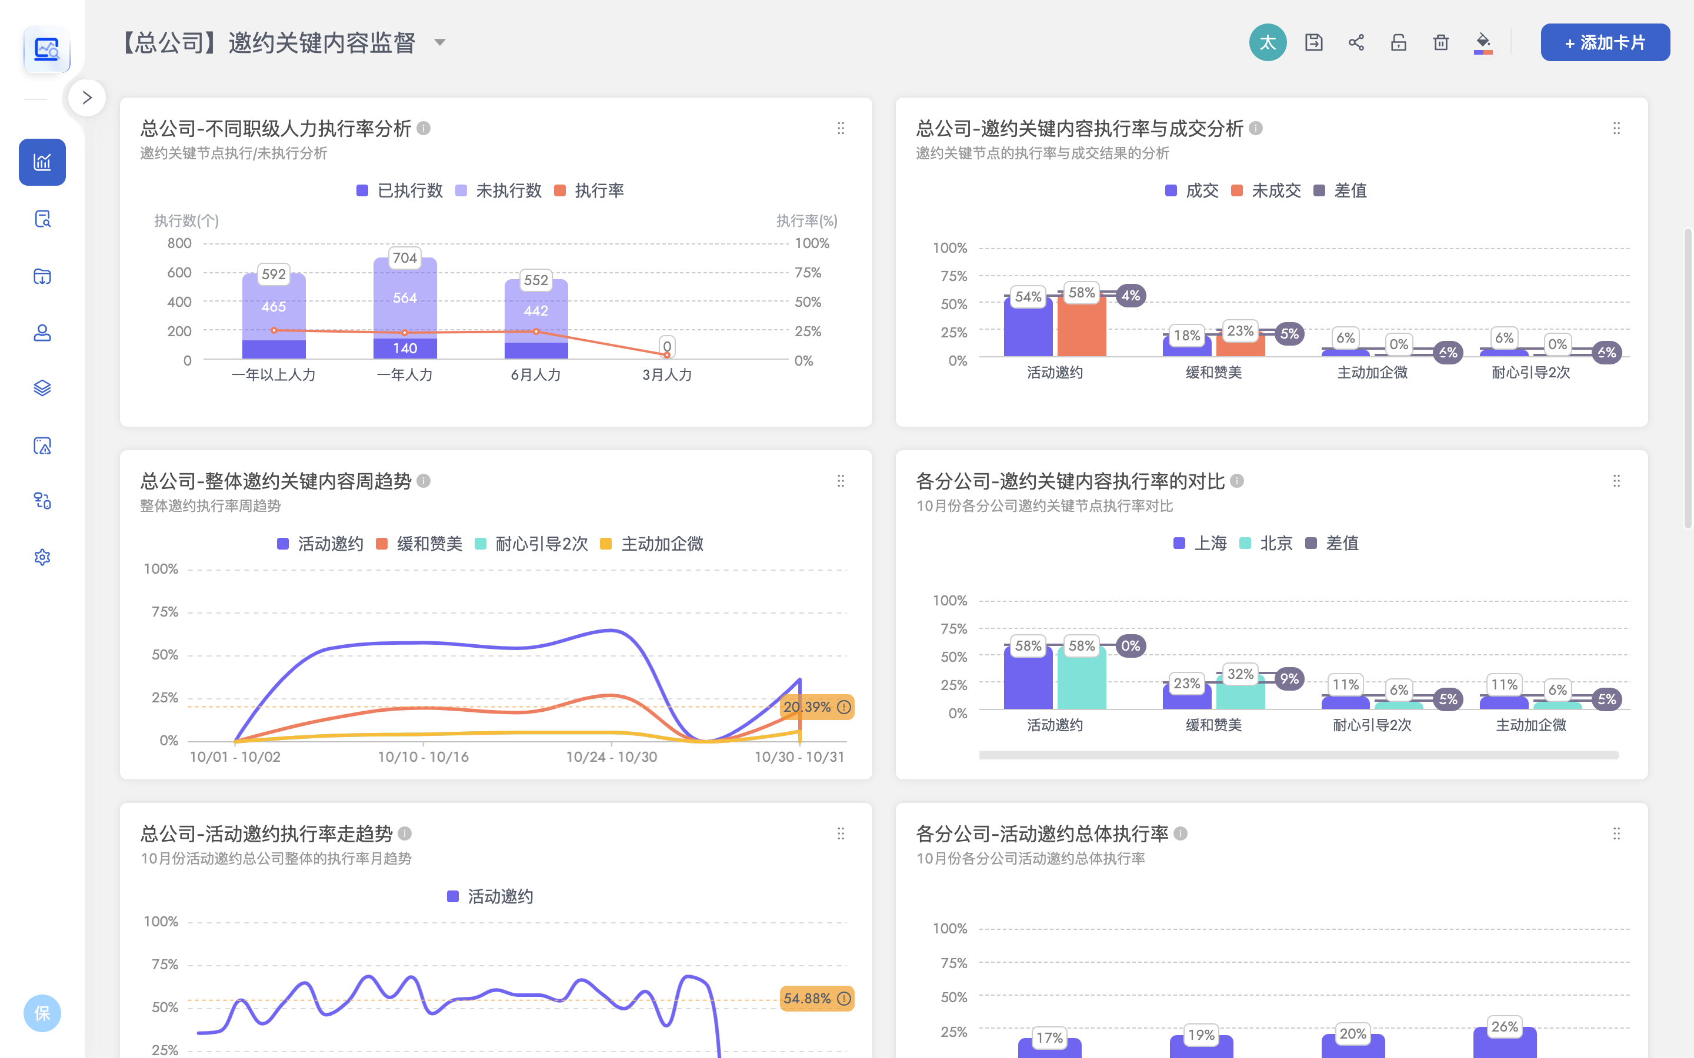Open menu handle of 执行率的对比 card
Image resolution: width=1694 pixels, height=1058 pixels.
coord(1616,481)
